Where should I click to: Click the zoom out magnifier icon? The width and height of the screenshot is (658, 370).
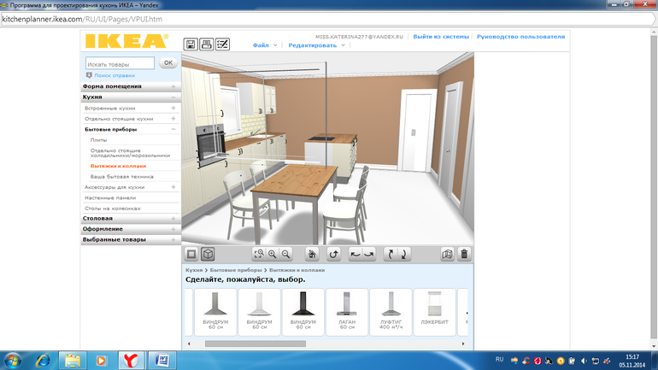coord(286,254)
